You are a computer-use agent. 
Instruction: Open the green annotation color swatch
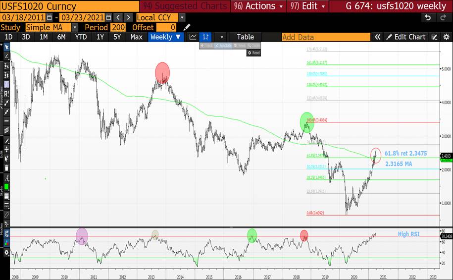(6, 187)
